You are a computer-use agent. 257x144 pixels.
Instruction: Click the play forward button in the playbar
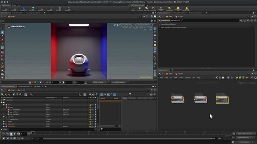coord(15,134)
